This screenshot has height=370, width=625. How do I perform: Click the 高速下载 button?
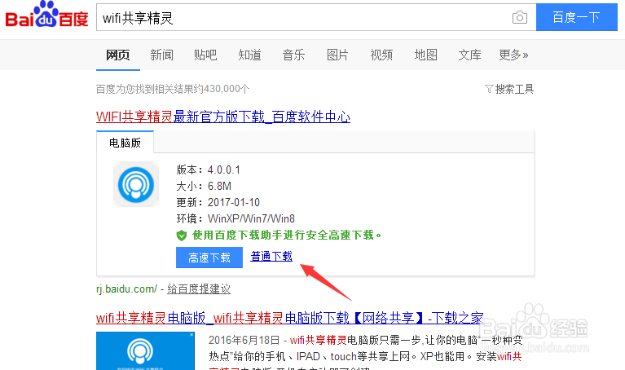[209, 258]
